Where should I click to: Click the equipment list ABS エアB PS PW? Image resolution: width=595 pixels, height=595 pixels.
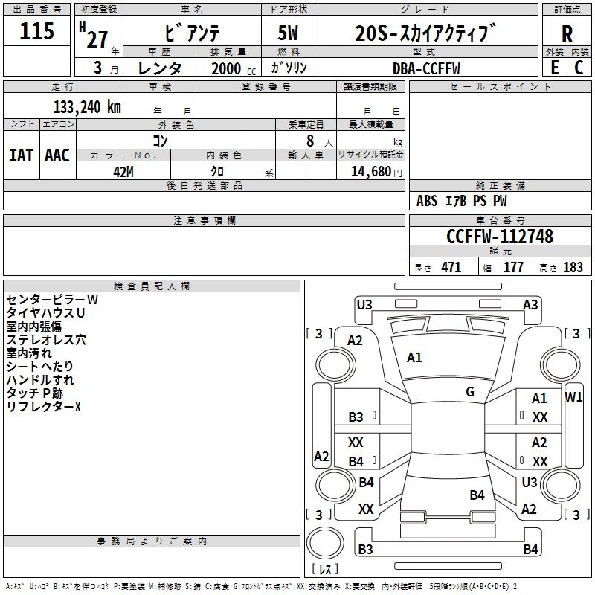461,201
